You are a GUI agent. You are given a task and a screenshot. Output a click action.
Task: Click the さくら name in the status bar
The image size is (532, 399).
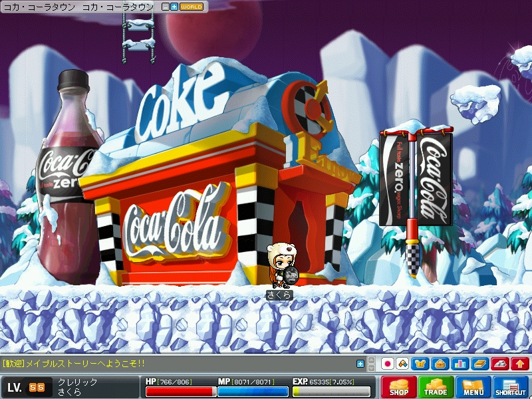click(x=69, y=392)
